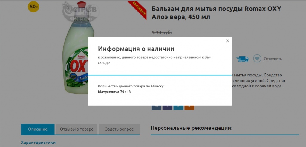Screen dimensions: 306x147
Task: Click the heart wishlist icon
Action: tap(257, 59)
